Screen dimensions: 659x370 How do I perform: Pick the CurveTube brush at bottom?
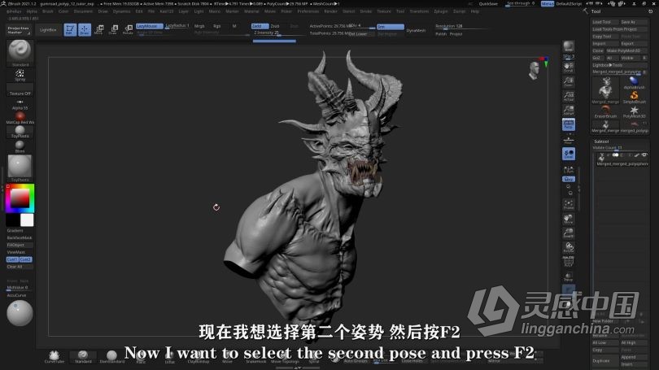tap(54, 356)
